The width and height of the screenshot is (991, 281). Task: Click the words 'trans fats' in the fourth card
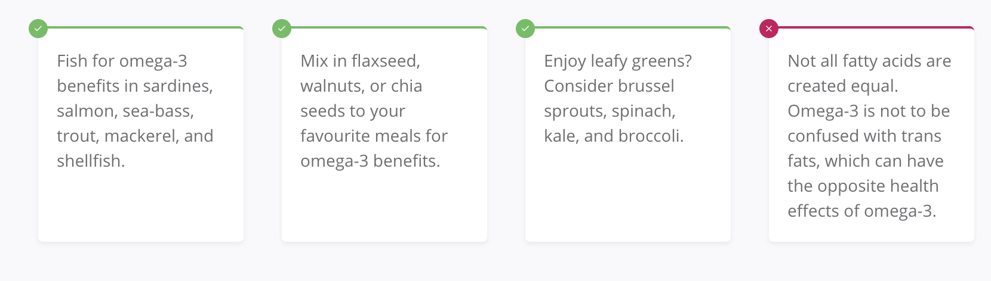[864, 148]
